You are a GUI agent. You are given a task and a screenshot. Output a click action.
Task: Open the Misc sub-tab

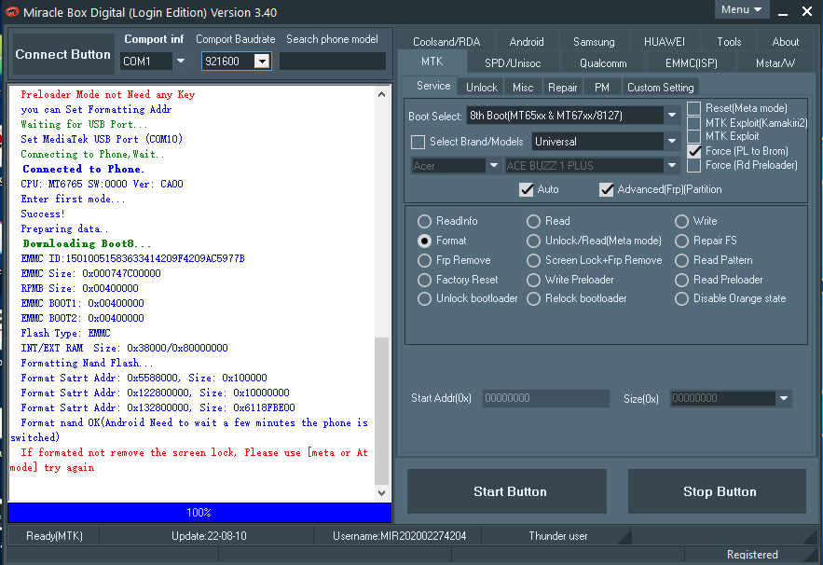pos(523,87)
